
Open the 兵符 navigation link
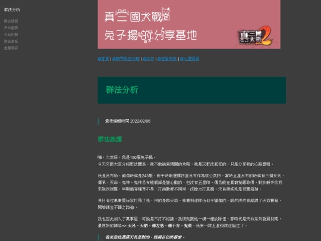click(x=149, y=59)
